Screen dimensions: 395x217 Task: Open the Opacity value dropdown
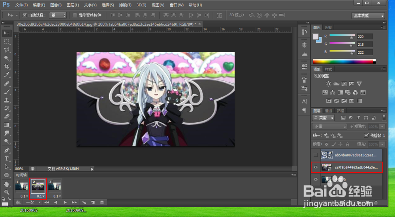pyautogui.click(x=383, y=127)
